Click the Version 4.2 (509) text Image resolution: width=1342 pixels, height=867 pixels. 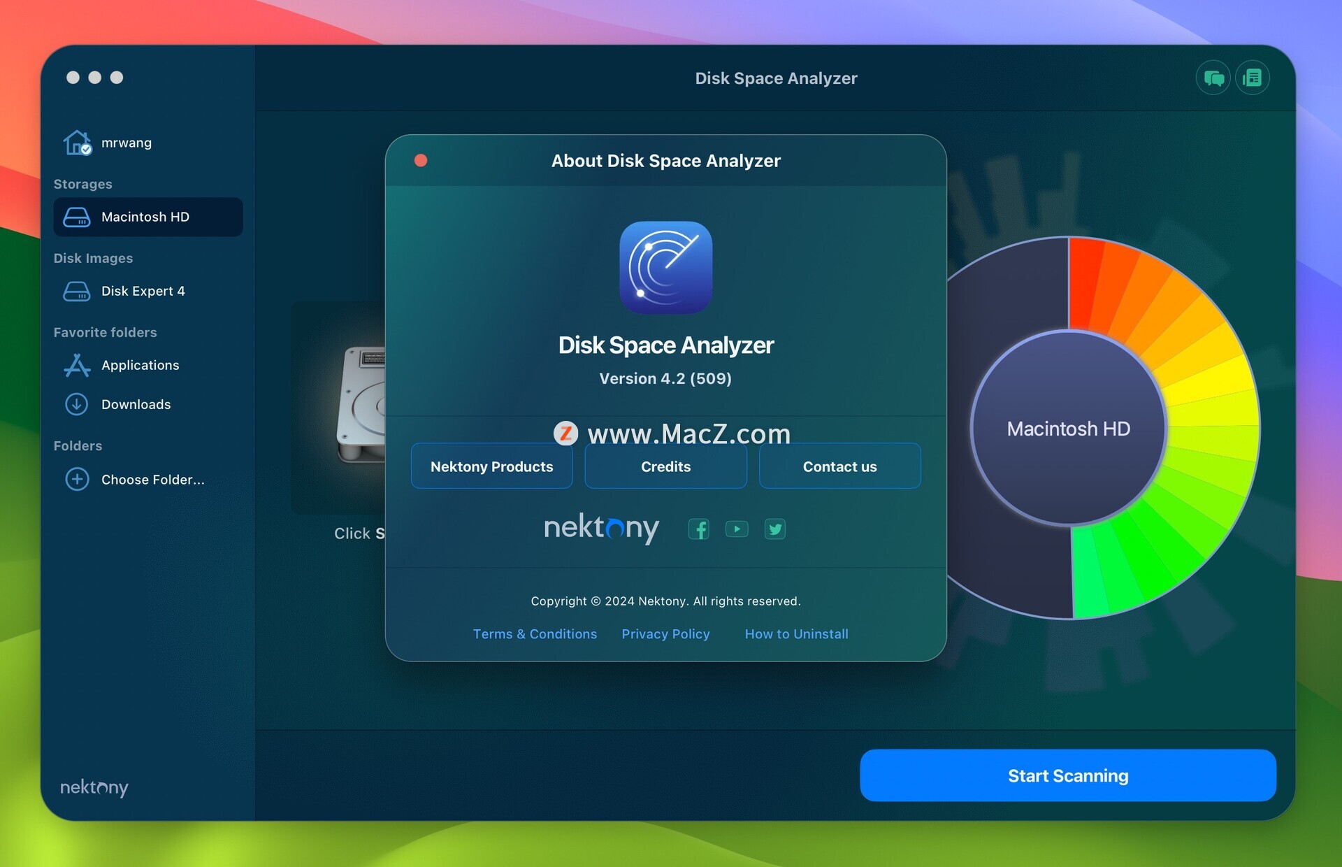[665, 379]
